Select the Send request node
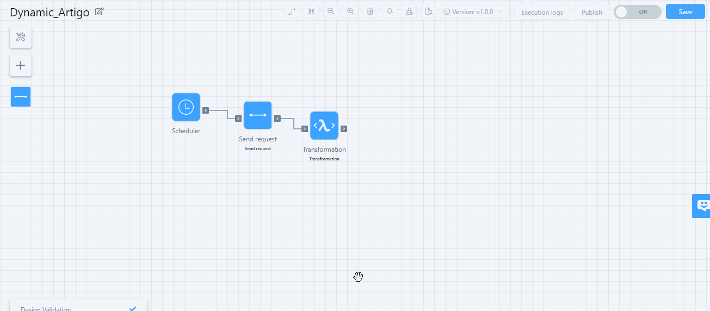The height and width of the screenshot is (311, 710). pos(258,115)
